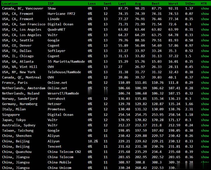Screen dimensions: 211x170
Task: Show MTR for OVH Vint Hill
Action: point(205,67)
